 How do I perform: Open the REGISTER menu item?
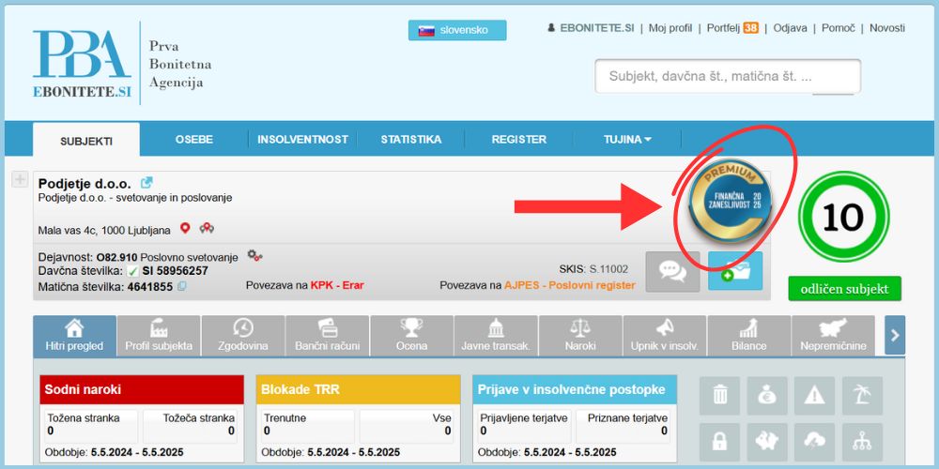tap(519, 140)
